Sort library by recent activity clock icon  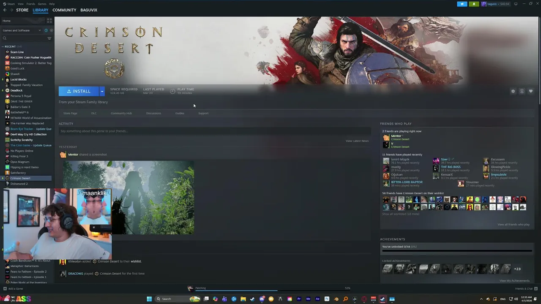coord(46,30)
